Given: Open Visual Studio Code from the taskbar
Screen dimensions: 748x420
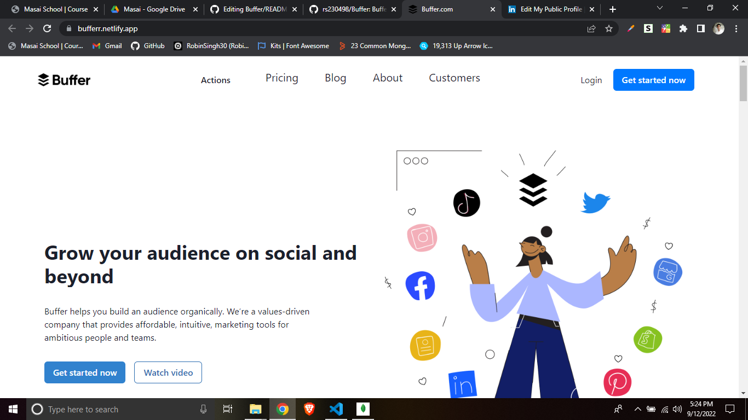Looking at the screenshot, I should point(336,409).
